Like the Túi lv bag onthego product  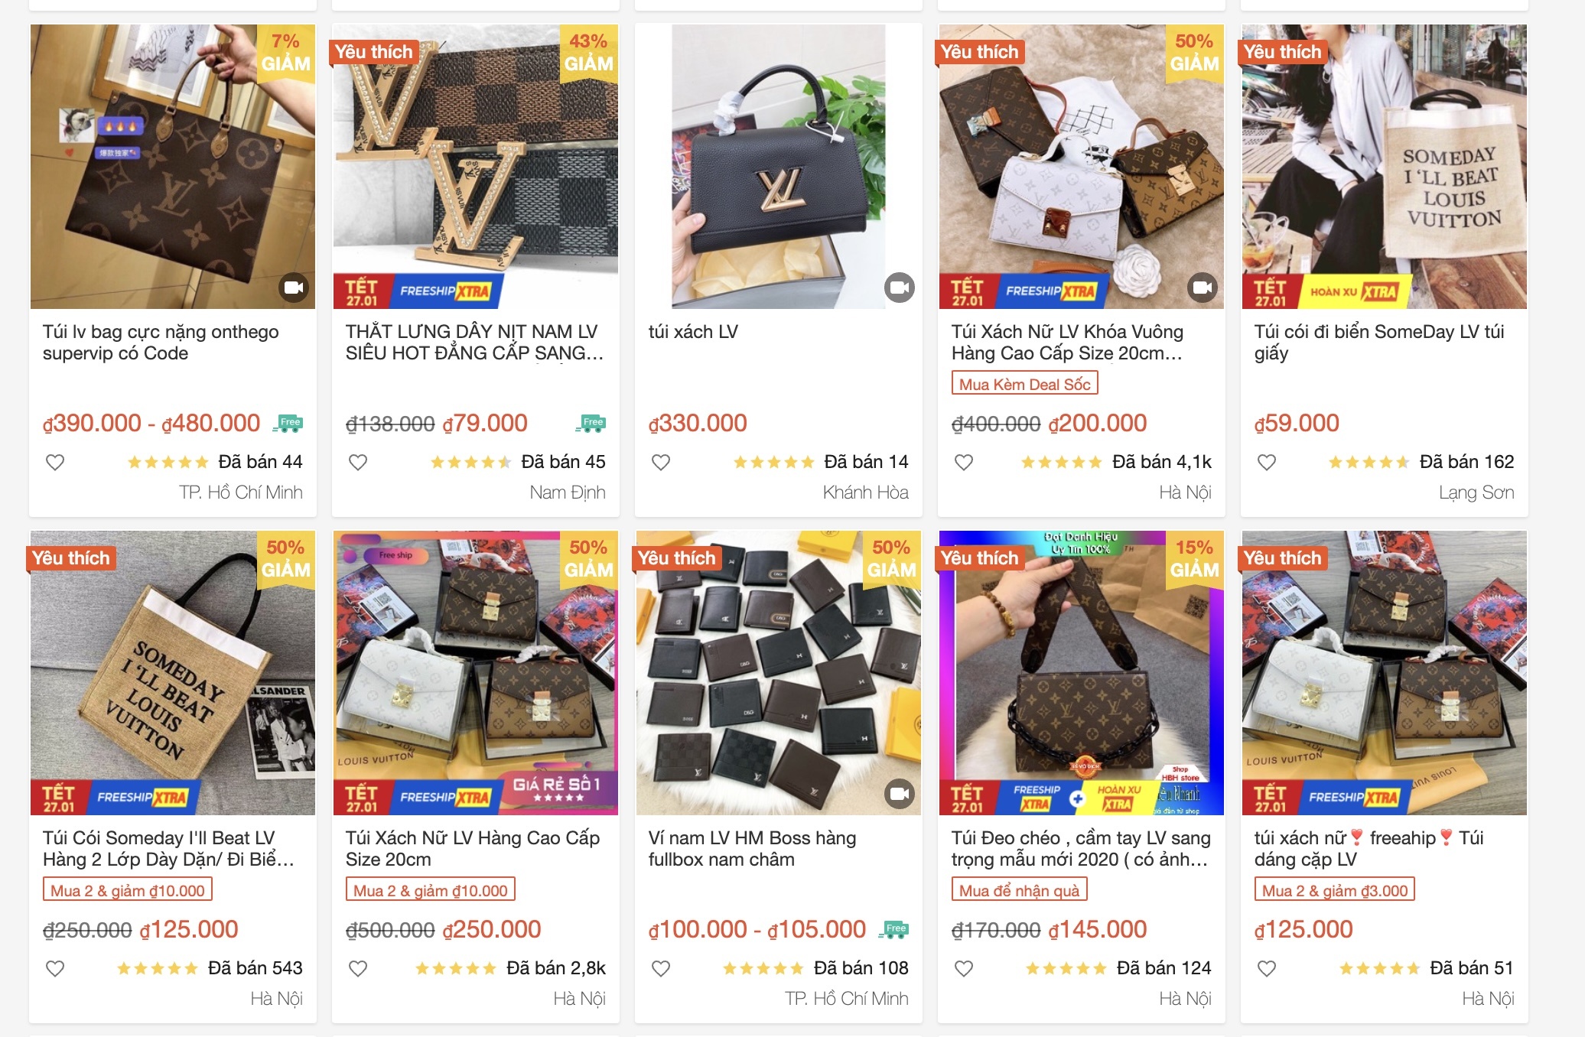tap(55, 462)
